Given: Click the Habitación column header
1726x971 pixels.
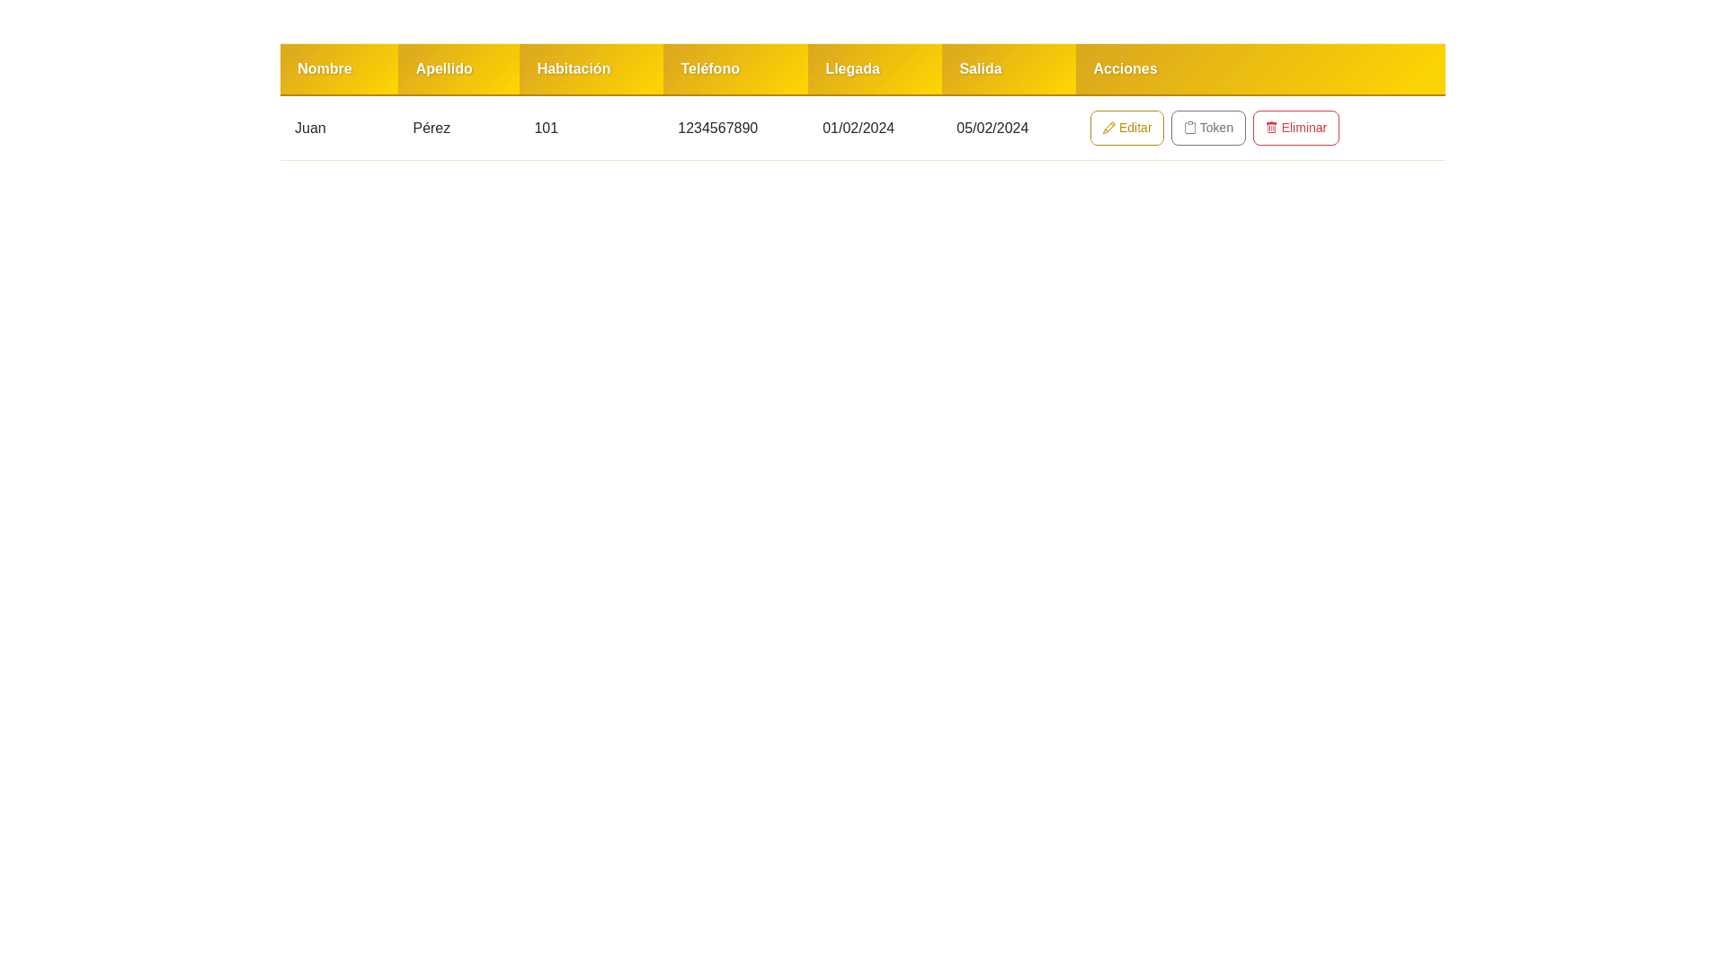Looking at the screenshot, I should (x=574, y=69).
